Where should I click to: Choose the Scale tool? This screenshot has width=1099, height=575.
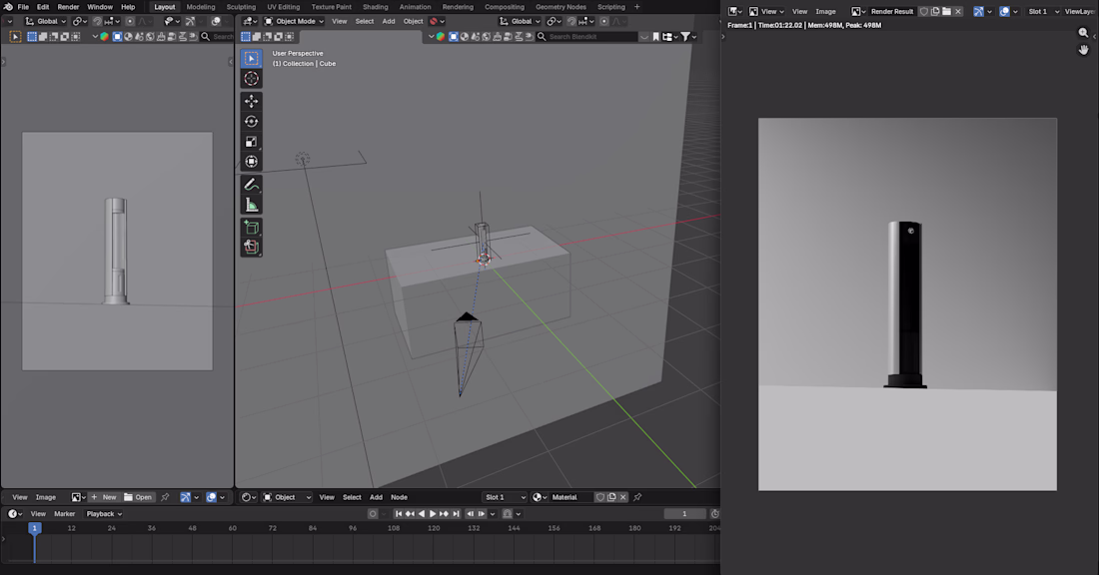point(251,142)
